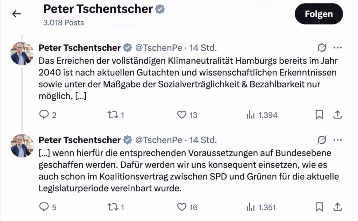Share the first post
358x221 pixels.
[337, 115]
